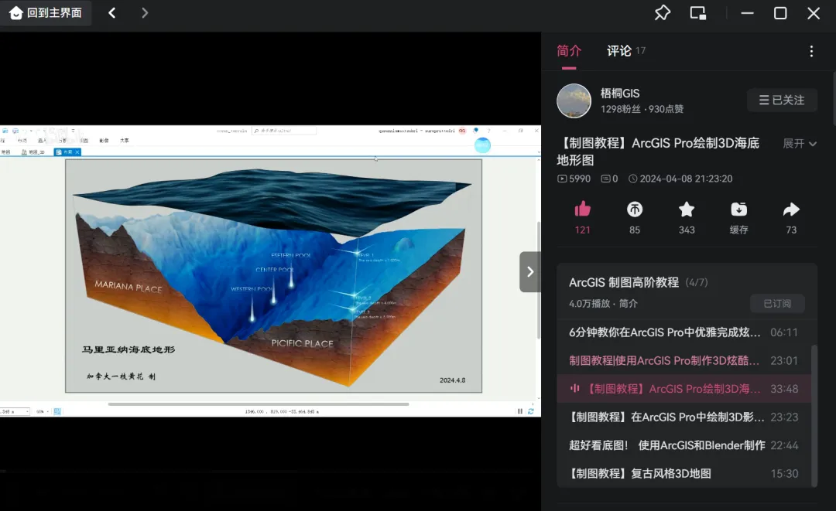Viewport: 836px width, 511px height.
Task: Click the refresh icon in ArcGIS status bar
Action: tap(530, 411)
